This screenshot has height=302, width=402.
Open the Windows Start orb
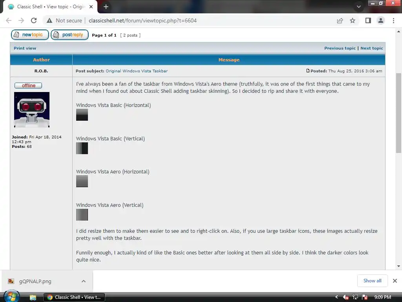point(11,296)
